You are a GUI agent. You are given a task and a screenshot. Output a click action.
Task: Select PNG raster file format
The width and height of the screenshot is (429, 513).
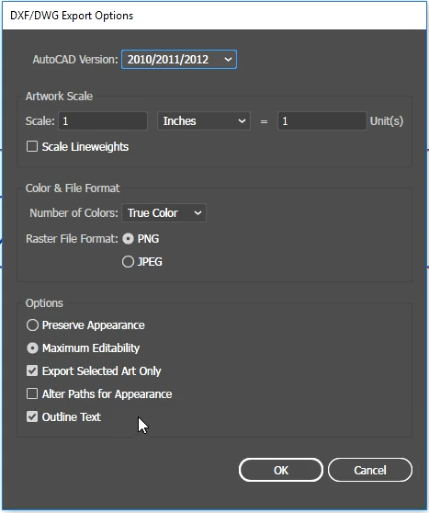coord(128,239)
